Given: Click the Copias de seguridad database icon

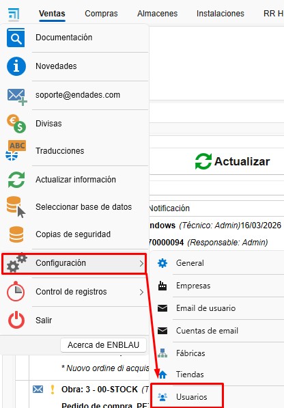Looking at the screenshot, I should (x=16, y=234).
